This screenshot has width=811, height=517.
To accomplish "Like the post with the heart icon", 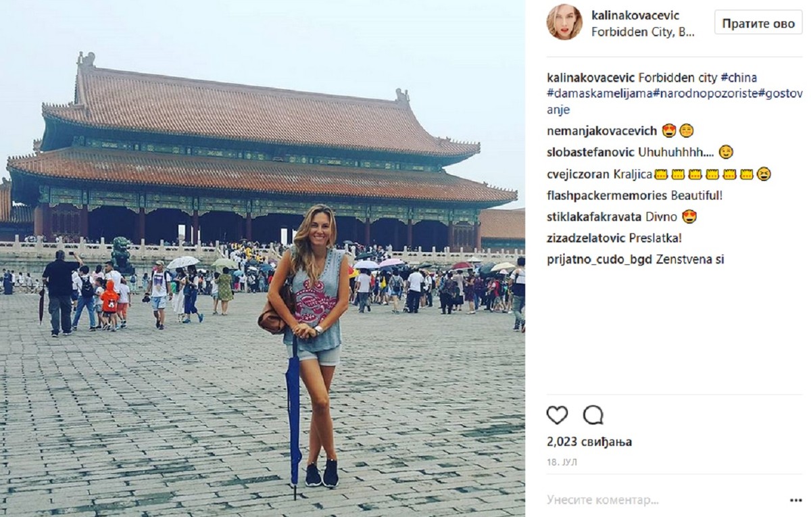I will pos(557,415).
